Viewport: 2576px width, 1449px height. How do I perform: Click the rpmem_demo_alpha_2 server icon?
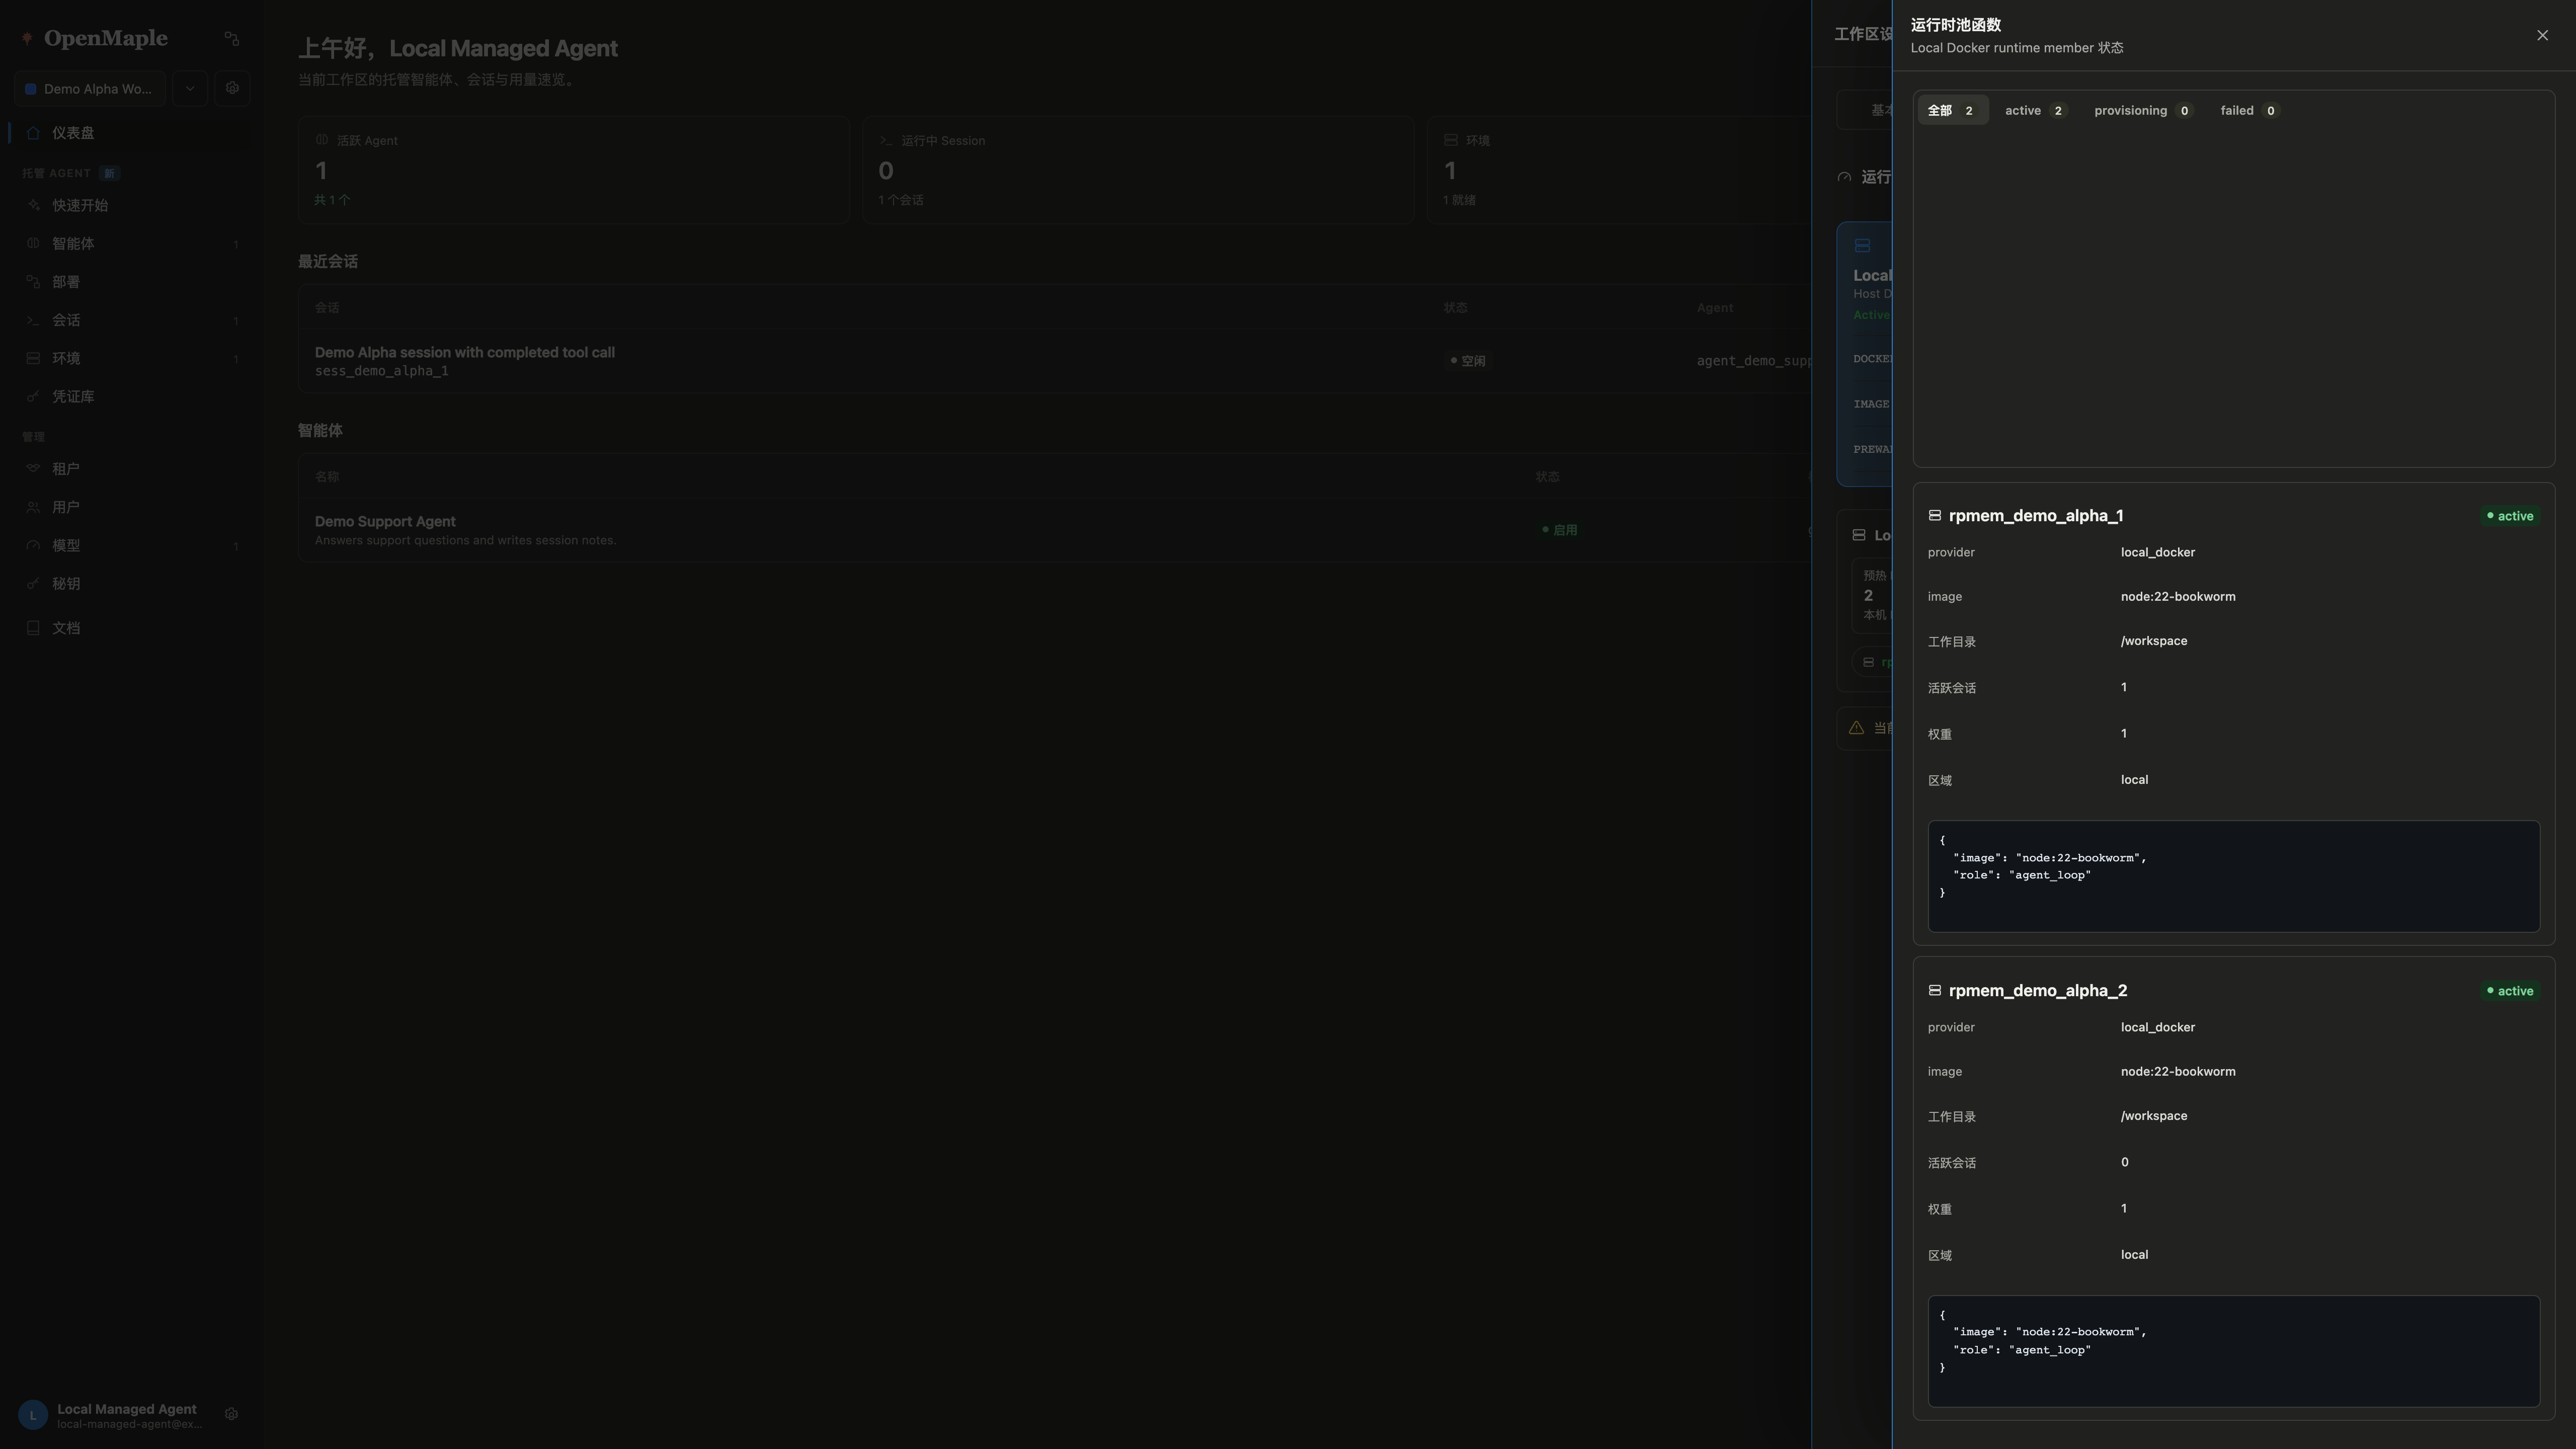pos(1934,991)
